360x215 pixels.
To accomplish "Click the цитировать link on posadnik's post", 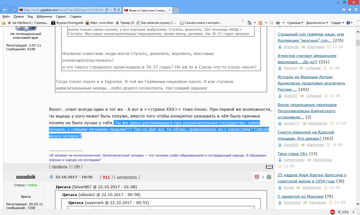I will pos(127,177).
